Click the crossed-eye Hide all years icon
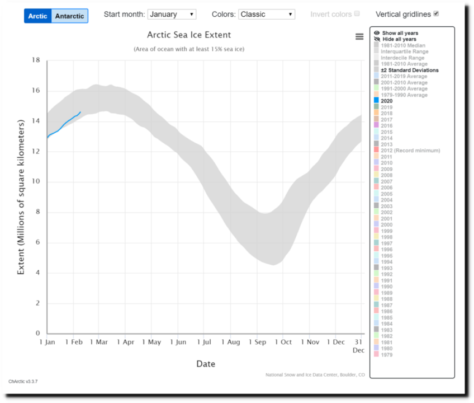 [377, 39]
